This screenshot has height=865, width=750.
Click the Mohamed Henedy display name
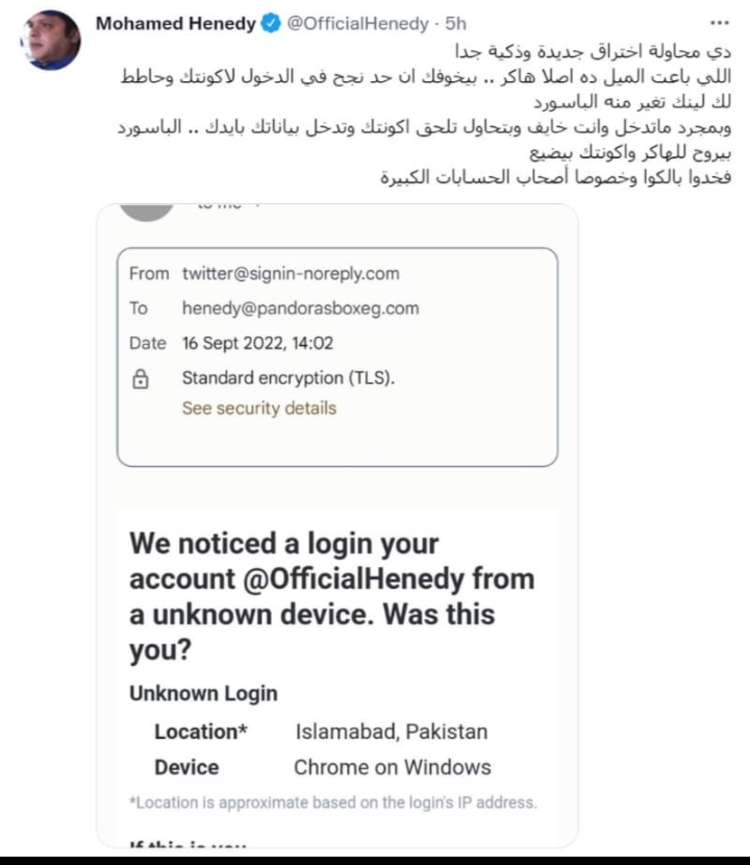point(176,23)
